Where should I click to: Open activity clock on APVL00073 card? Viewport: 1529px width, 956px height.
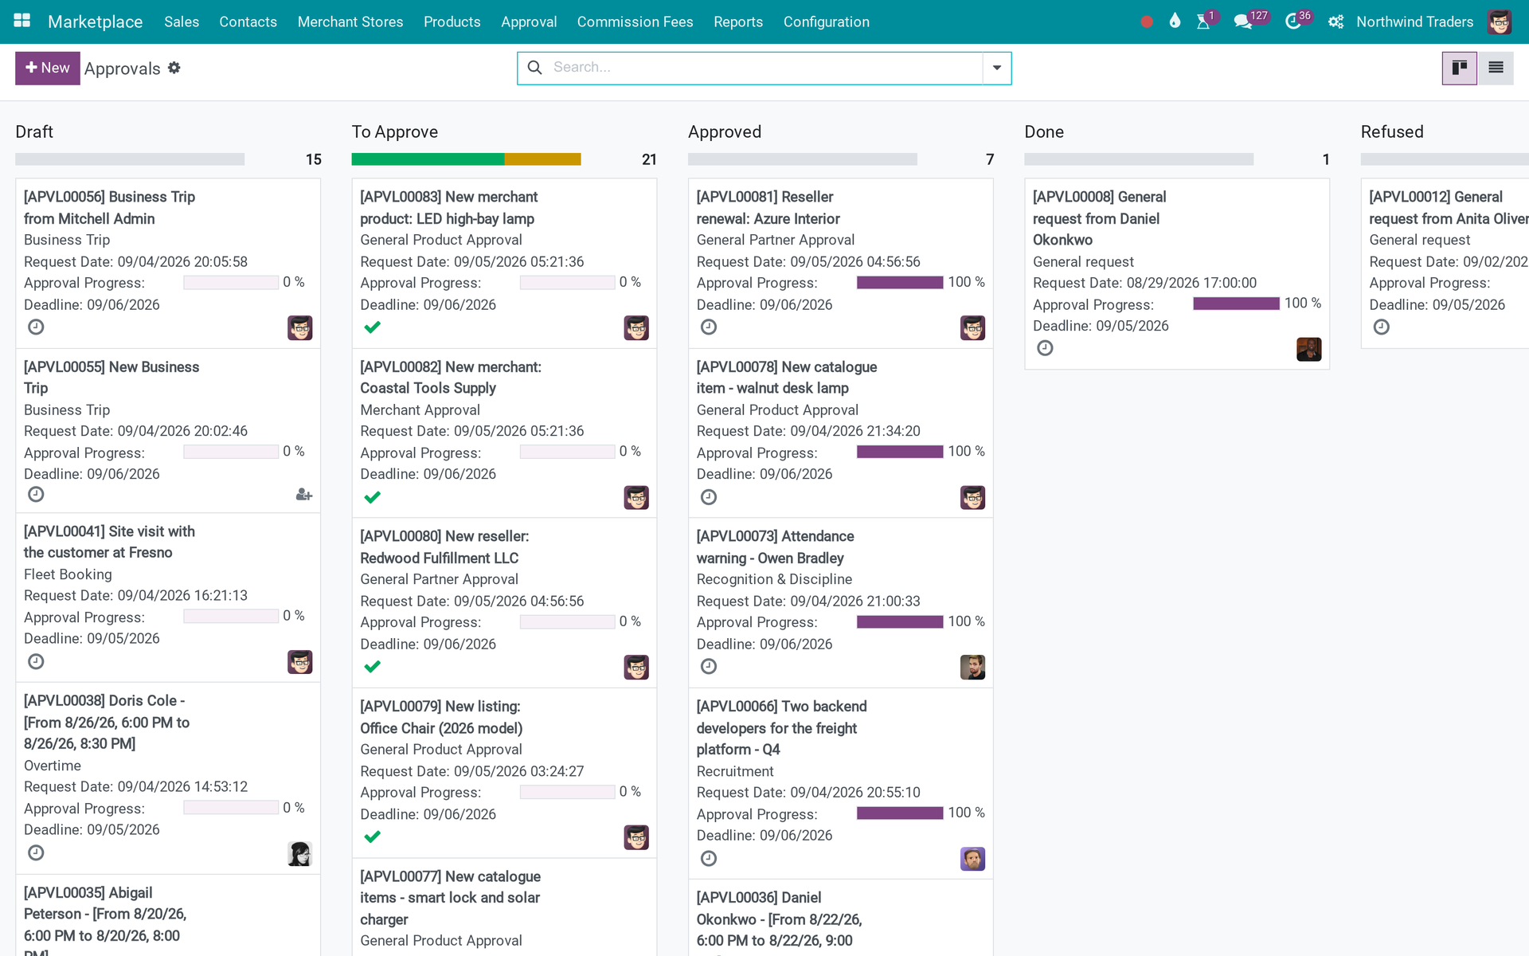[709, 667]
